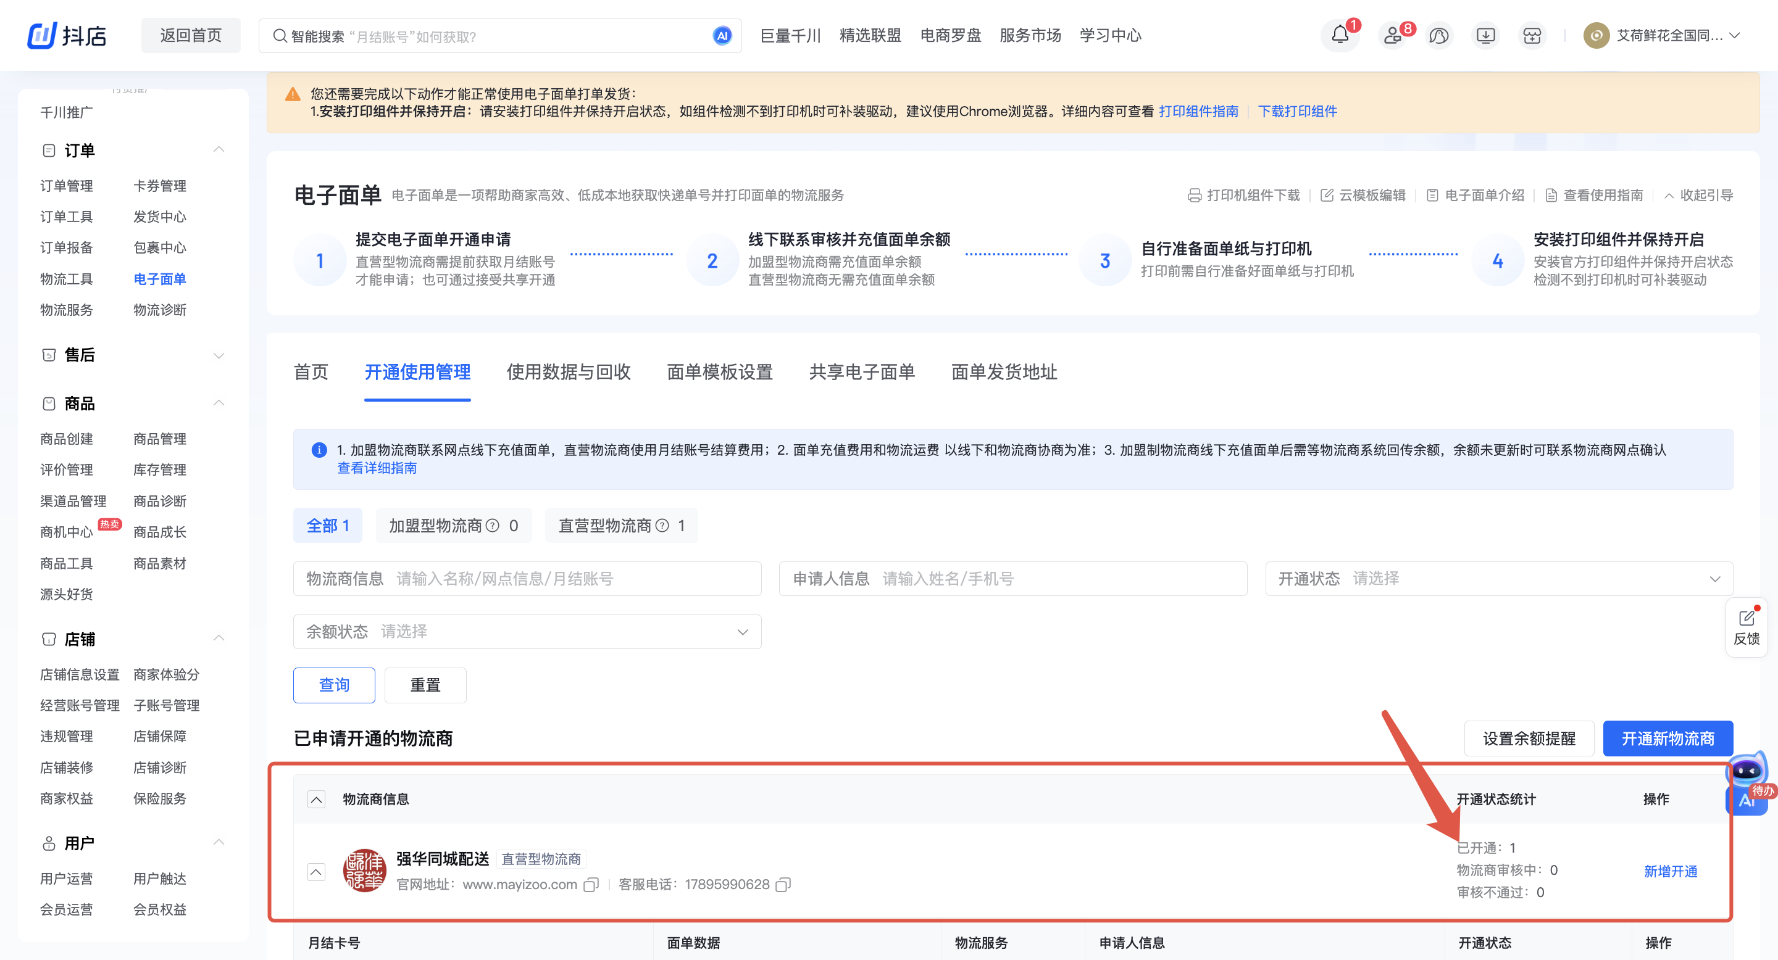Click help icon next to 加盟型物流商
The height and width of the screenshot is (960, 1778).
tap(492, 526)
